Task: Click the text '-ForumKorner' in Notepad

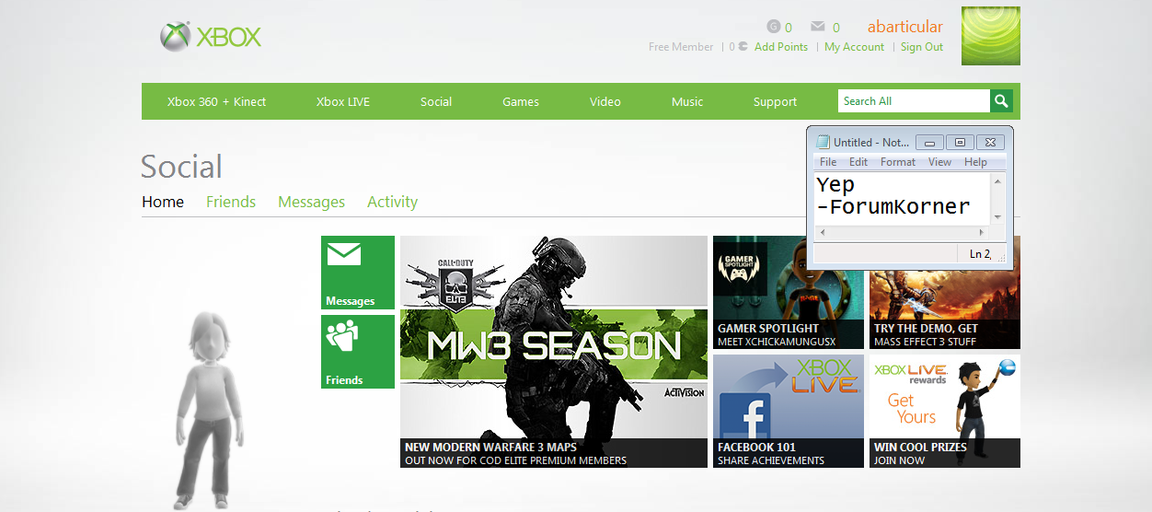Action: click(893, 207)
